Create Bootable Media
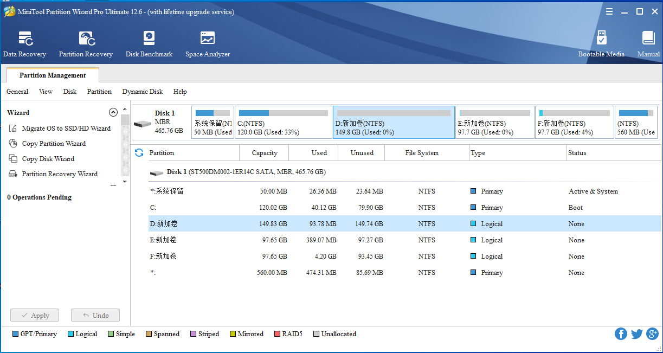Screen dimensions: 663x353 601,44
